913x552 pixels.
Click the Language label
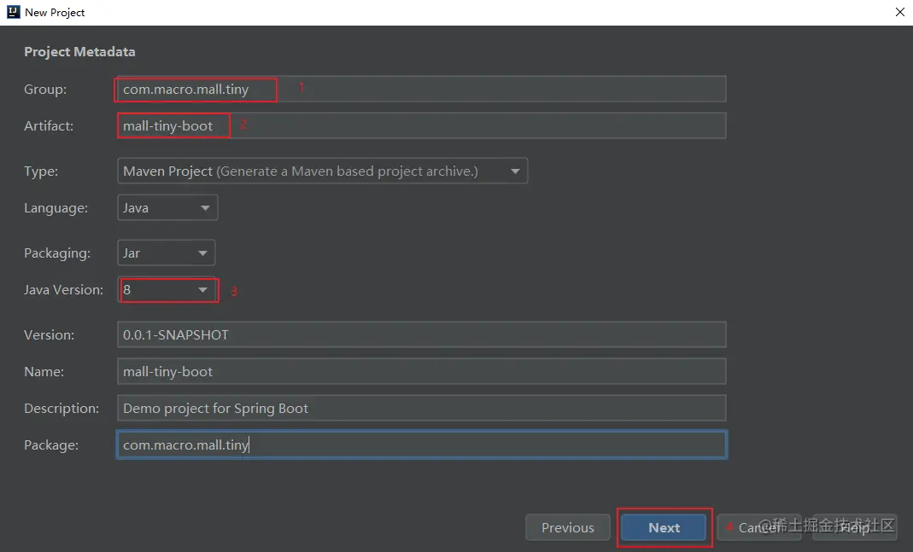click(56, 207)
